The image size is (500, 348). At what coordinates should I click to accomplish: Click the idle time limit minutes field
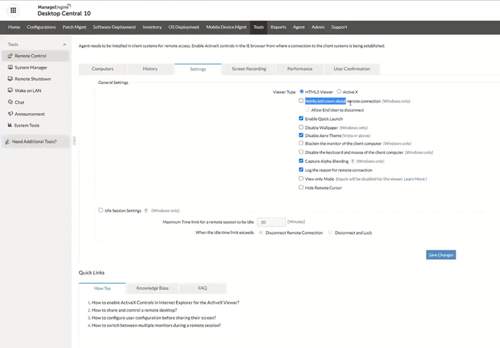(x=271, y=222)
